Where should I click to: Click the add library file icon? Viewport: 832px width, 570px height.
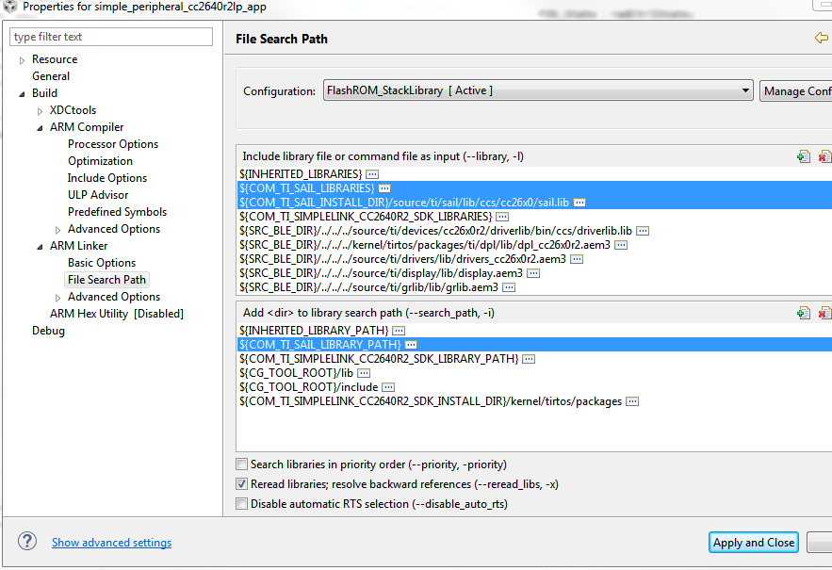804,156
